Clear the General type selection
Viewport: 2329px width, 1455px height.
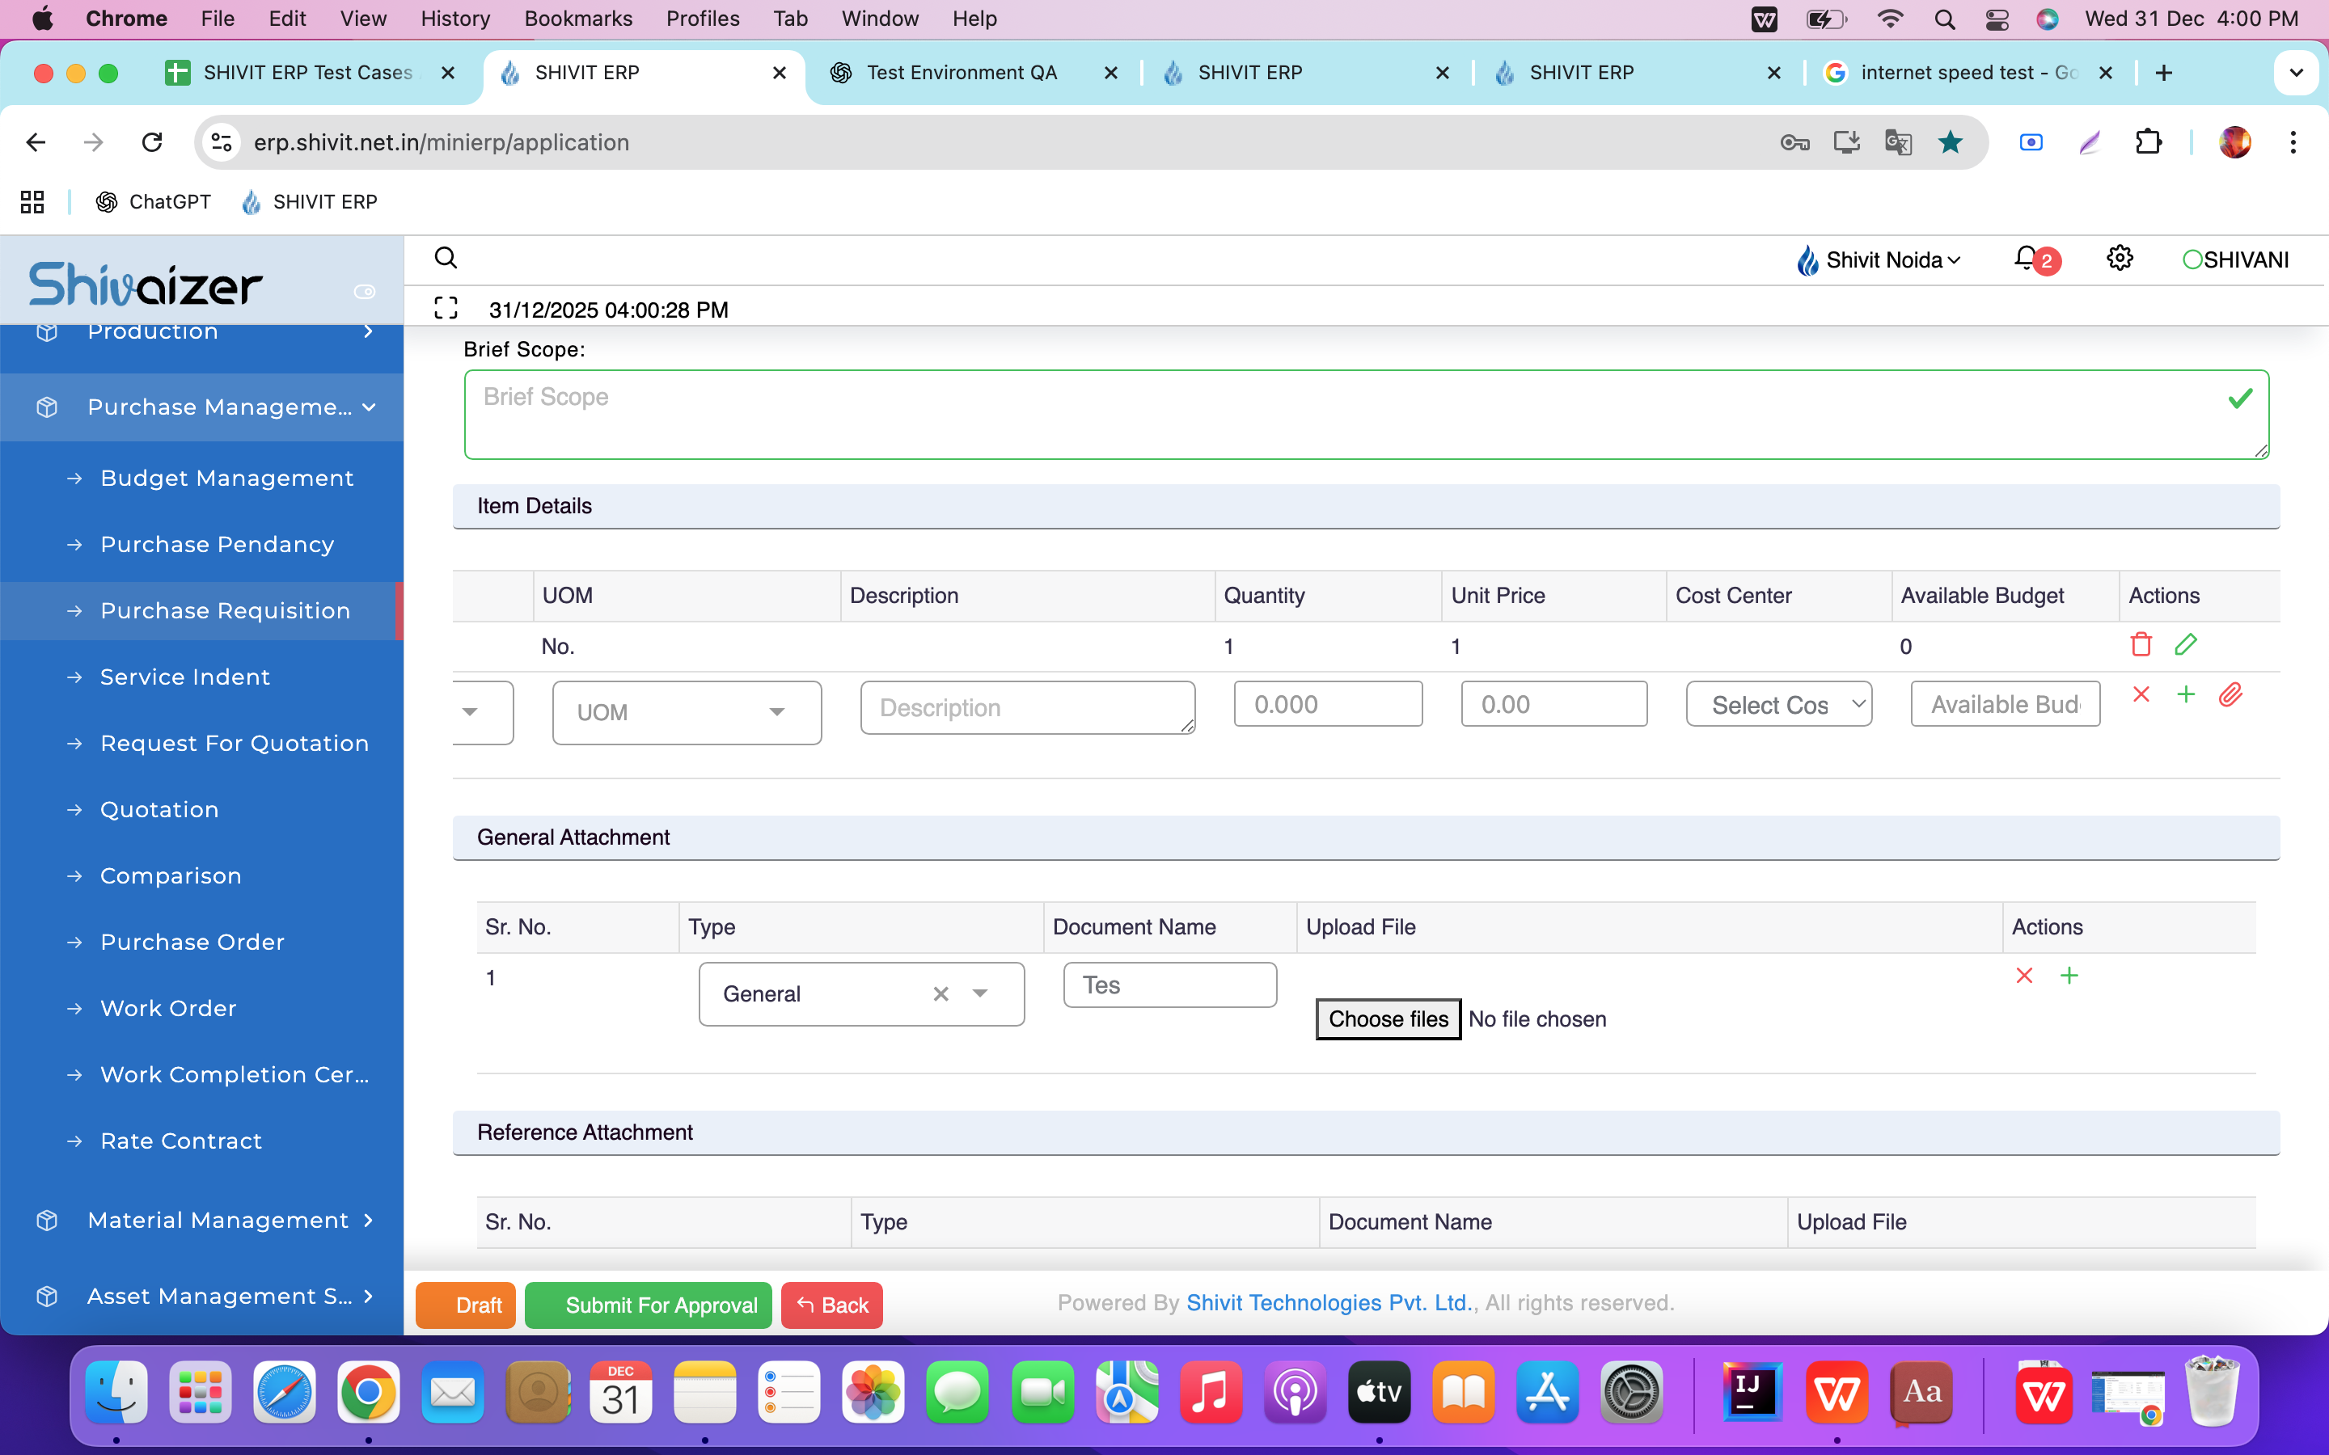point(940,994)
